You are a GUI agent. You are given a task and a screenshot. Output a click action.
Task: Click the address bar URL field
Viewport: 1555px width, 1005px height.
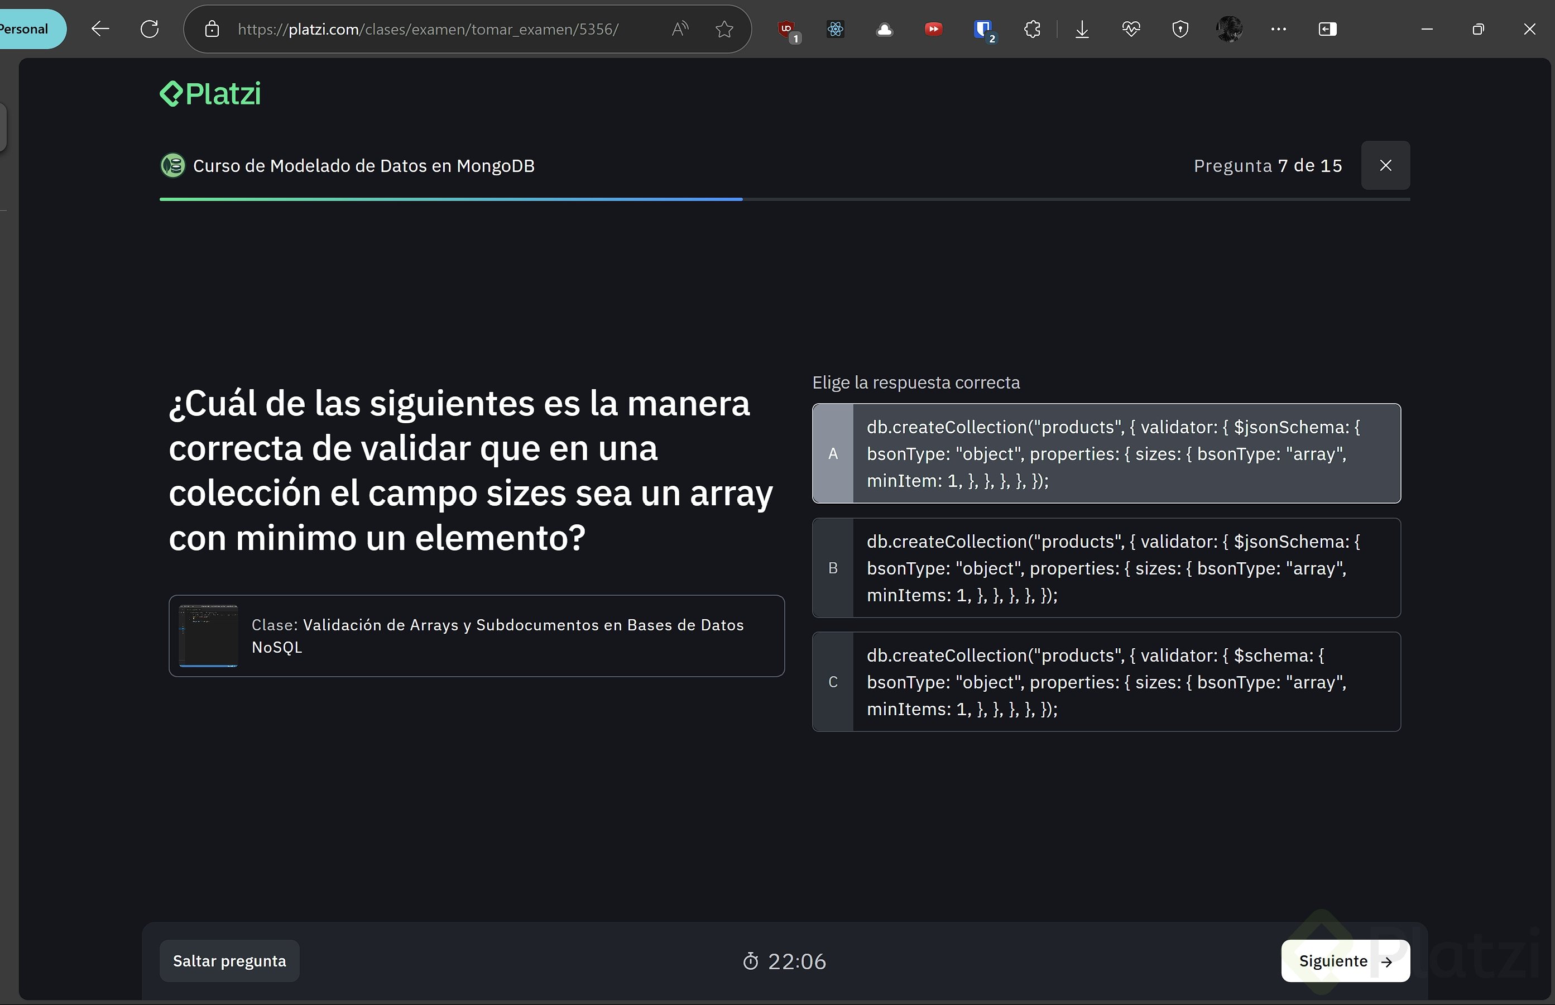tap(428, 28)
